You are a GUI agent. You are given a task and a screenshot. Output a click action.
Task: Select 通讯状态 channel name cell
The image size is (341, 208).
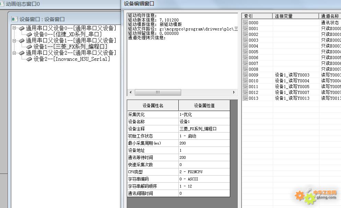coord(330,23)
